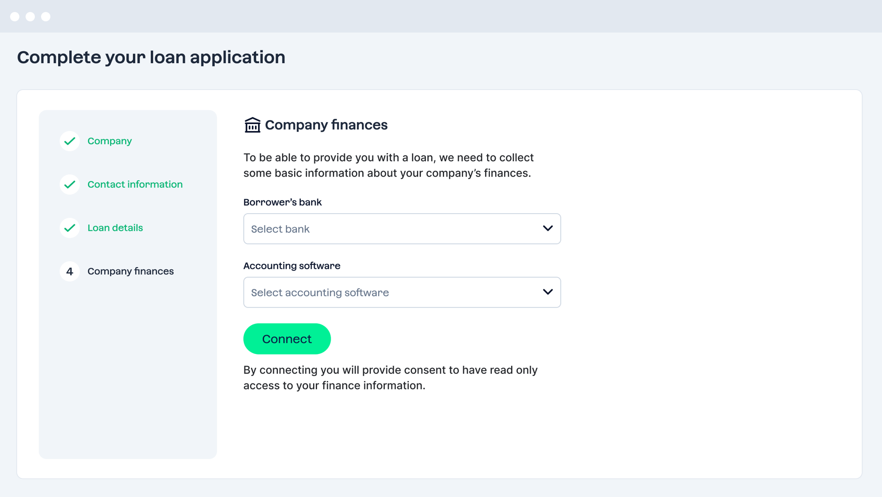
Task: Click the Contact information checkmark icon
Action: [69, 184]
